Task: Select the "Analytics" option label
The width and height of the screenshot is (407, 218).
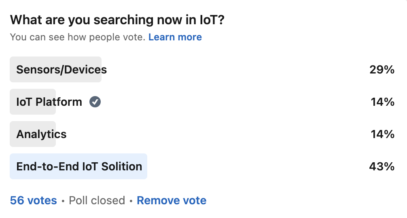Action: (41, 134)
